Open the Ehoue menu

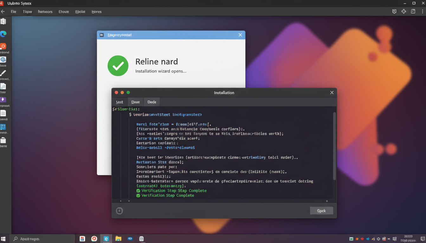[x=64, y=12]
